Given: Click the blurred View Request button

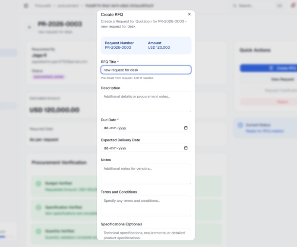Looking at the screenshot, I should point(269,79).
